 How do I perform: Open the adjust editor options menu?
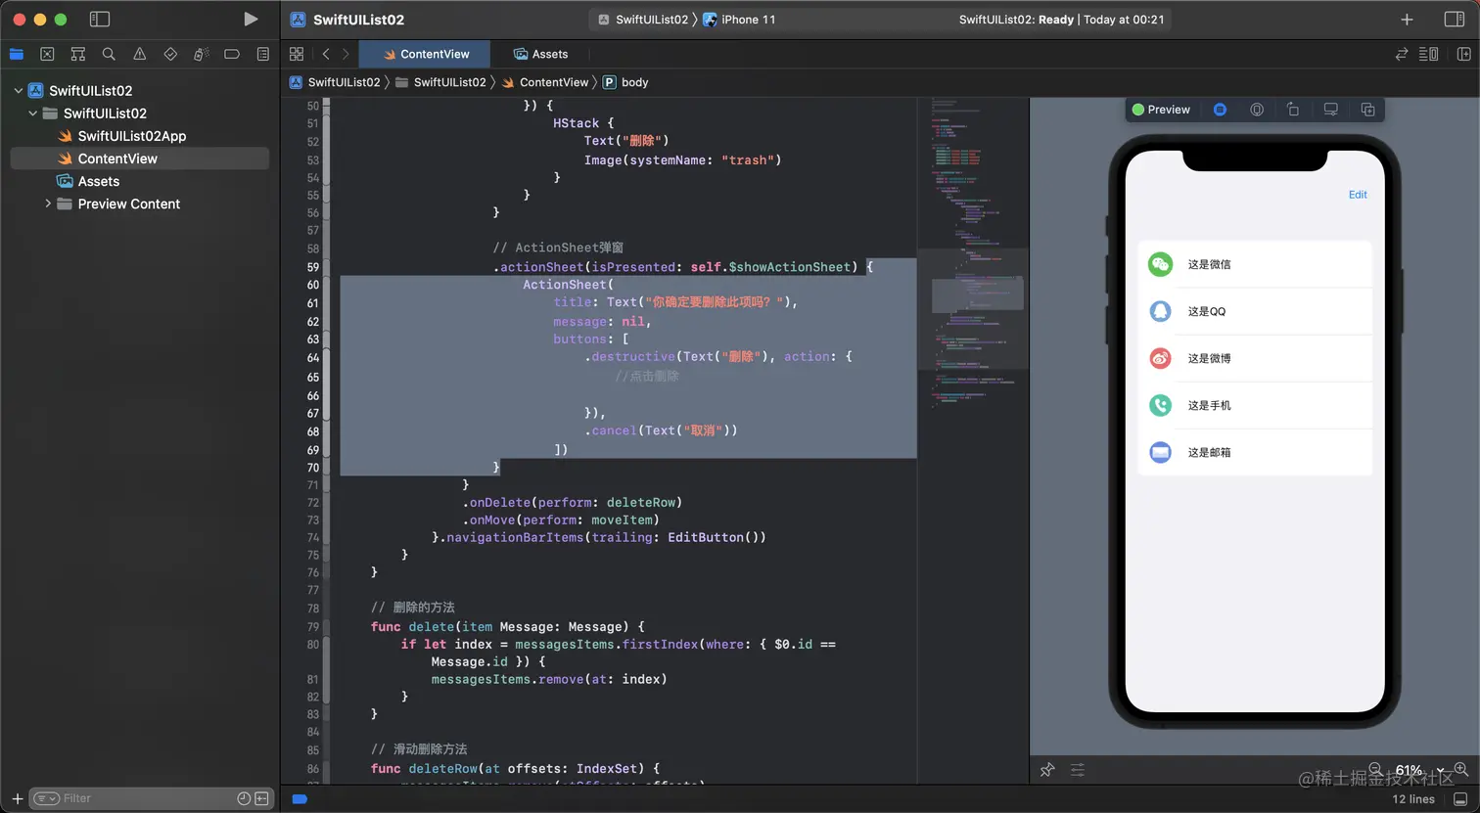tap(1429, 54)
